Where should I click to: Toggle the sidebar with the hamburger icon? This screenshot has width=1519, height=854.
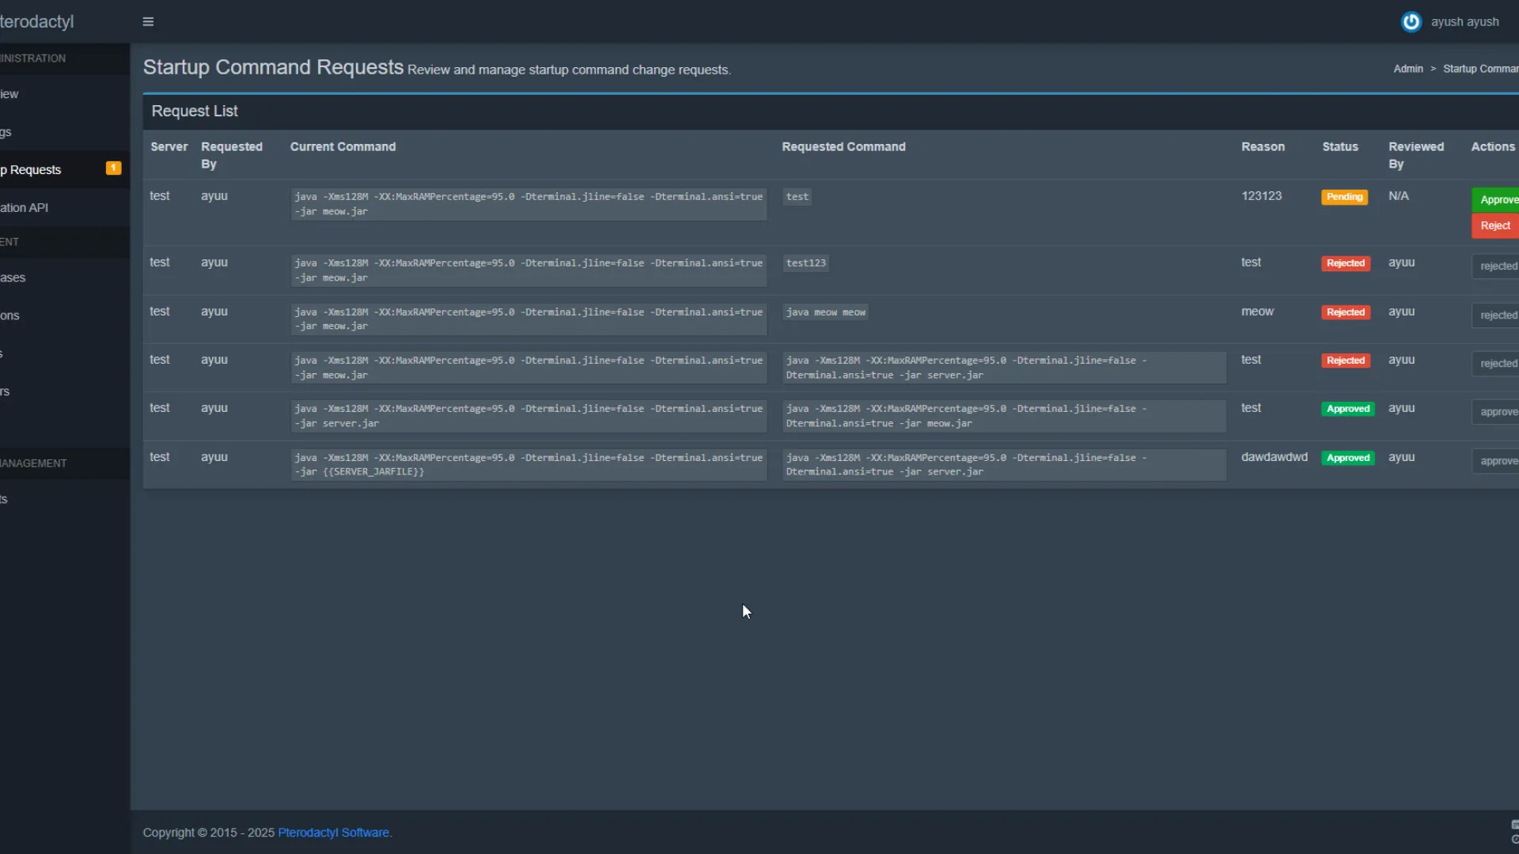[x=147, y=21]
